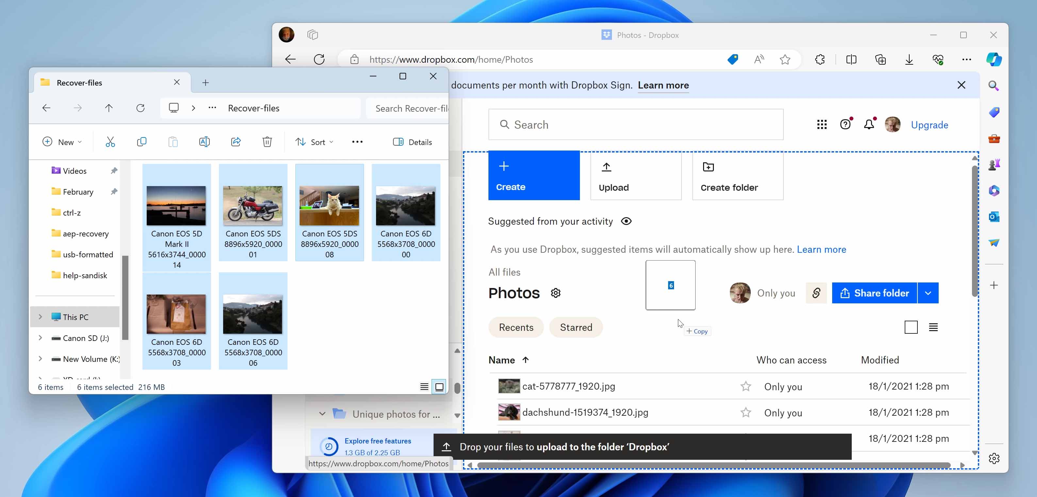This screenshot has height=497, width=1037.
Task: Expand This PC in navigation tree
Action: 40,317
